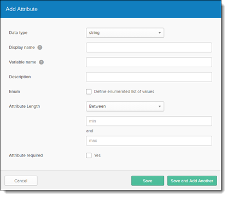Click the arrow on the Attribute Length dropdown
The image size is (228, 197).
(x=160, y=106)
